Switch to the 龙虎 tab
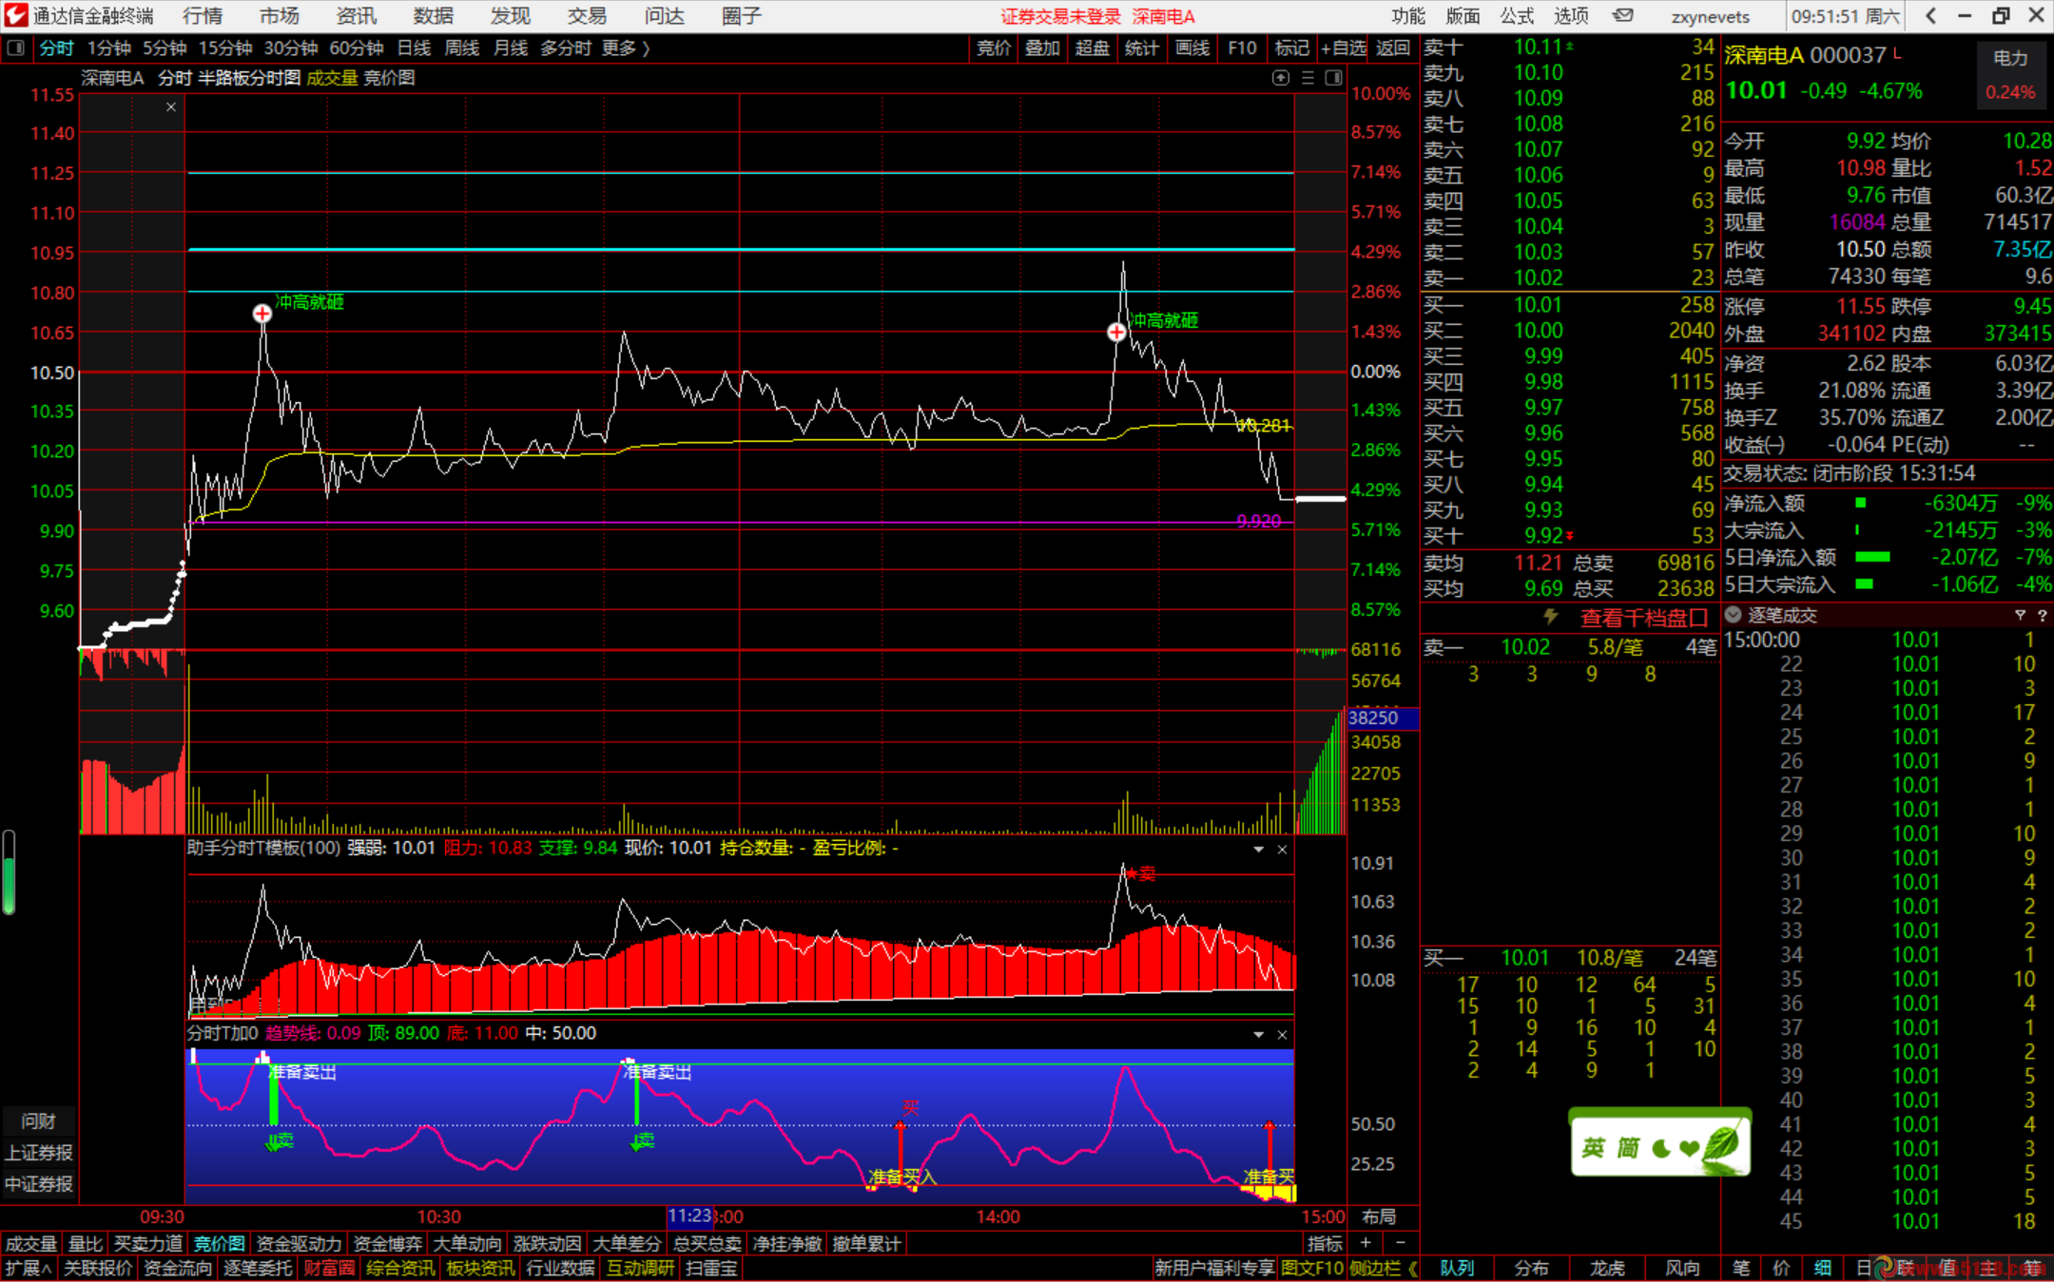 click(x=1608, y=1269)
